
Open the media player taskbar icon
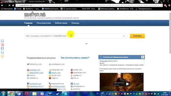[x=42, y=94]
